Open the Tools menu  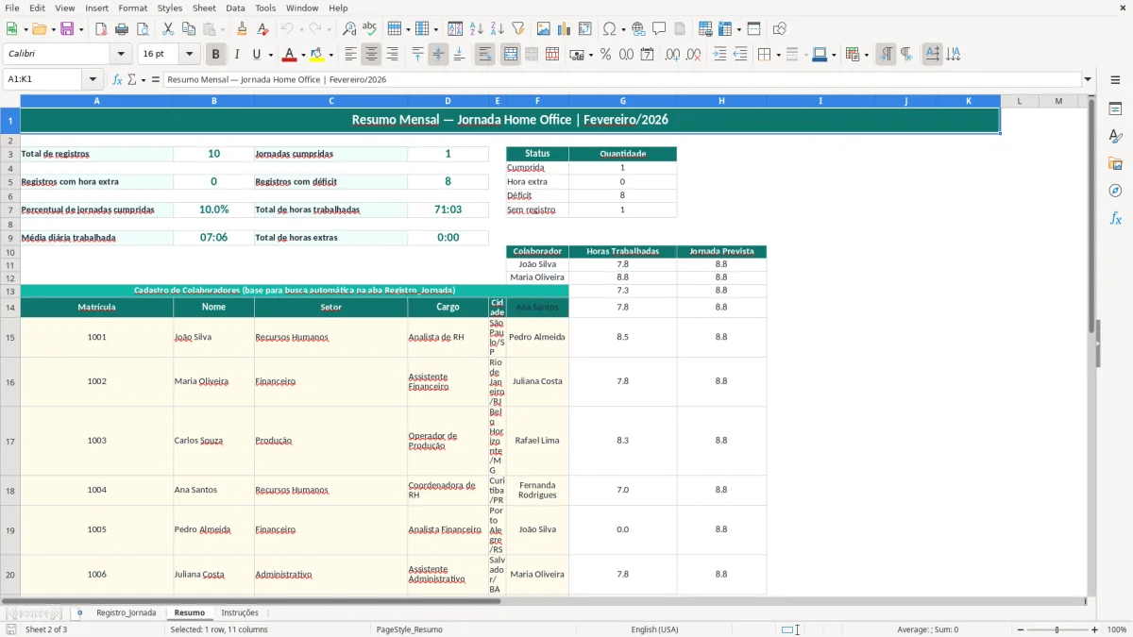coord(265,8)
